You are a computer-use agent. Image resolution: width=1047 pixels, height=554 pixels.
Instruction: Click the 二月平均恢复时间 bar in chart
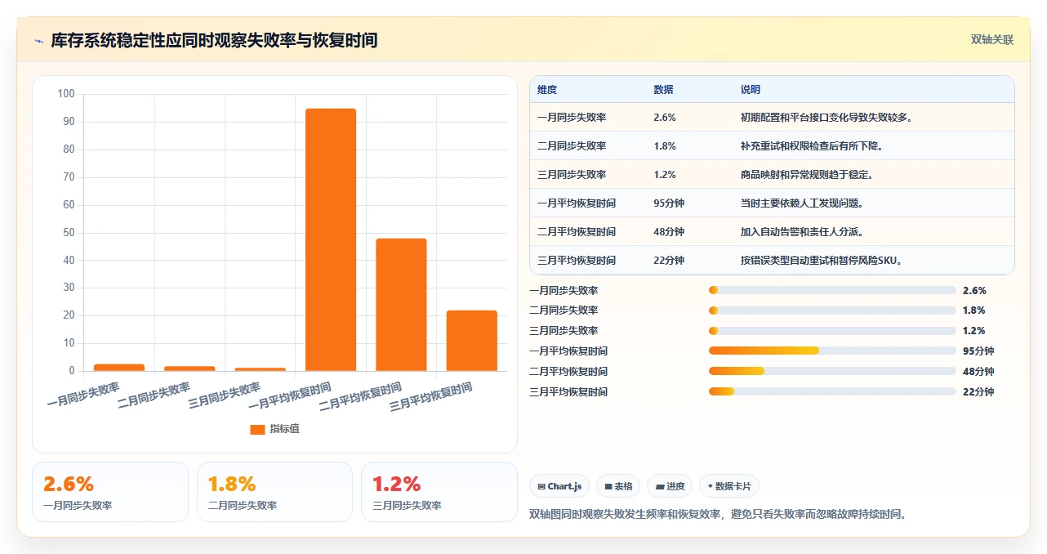click(x=401, y=305)
